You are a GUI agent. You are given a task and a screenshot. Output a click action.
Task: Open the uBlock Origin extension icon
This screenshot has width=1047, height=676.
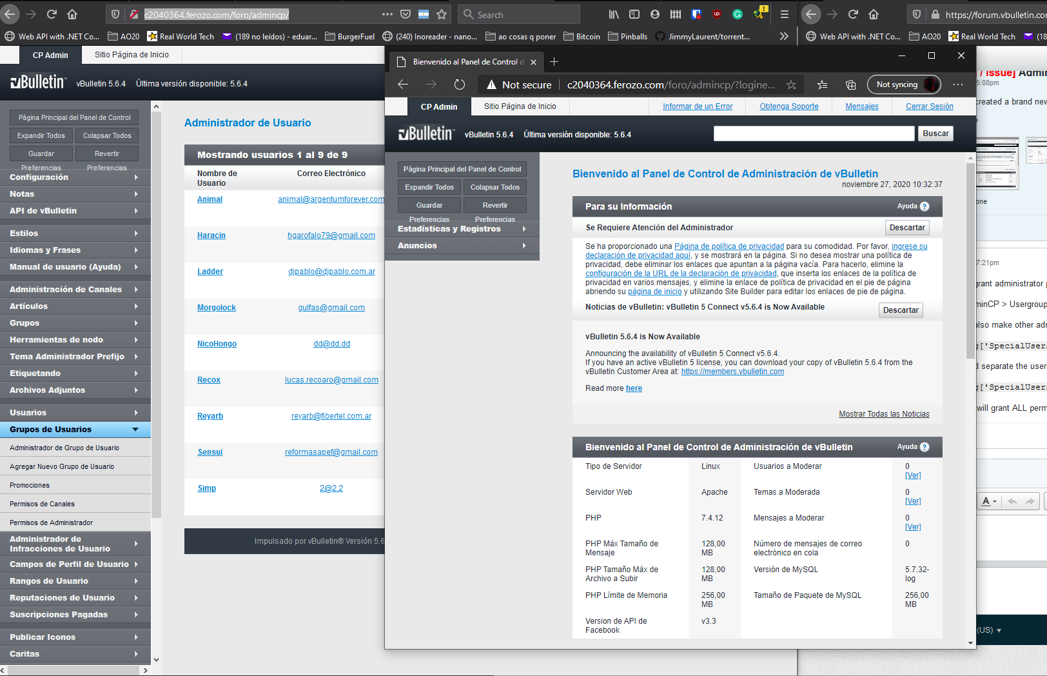[717, 14]
